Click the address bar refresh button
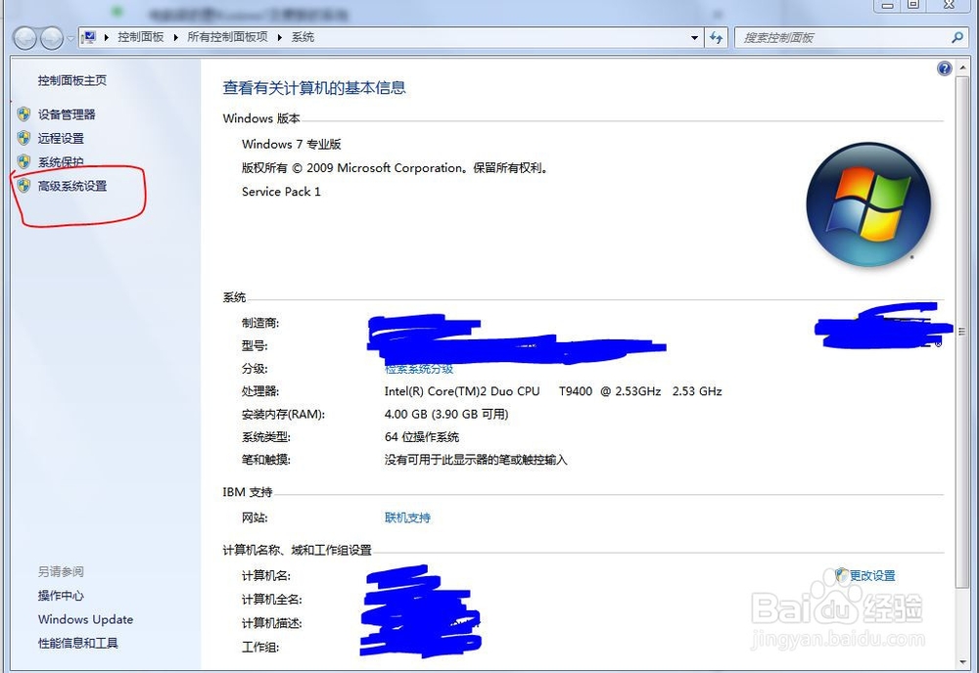The height and width of the screenshot is (673, 979). click(x=717, y=38)
